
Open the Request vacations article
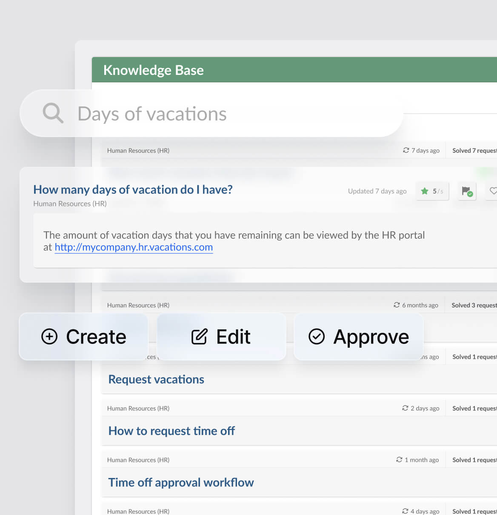click(x=156, y=379)
